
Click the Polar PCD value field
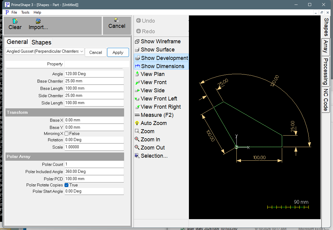(94, 179)
